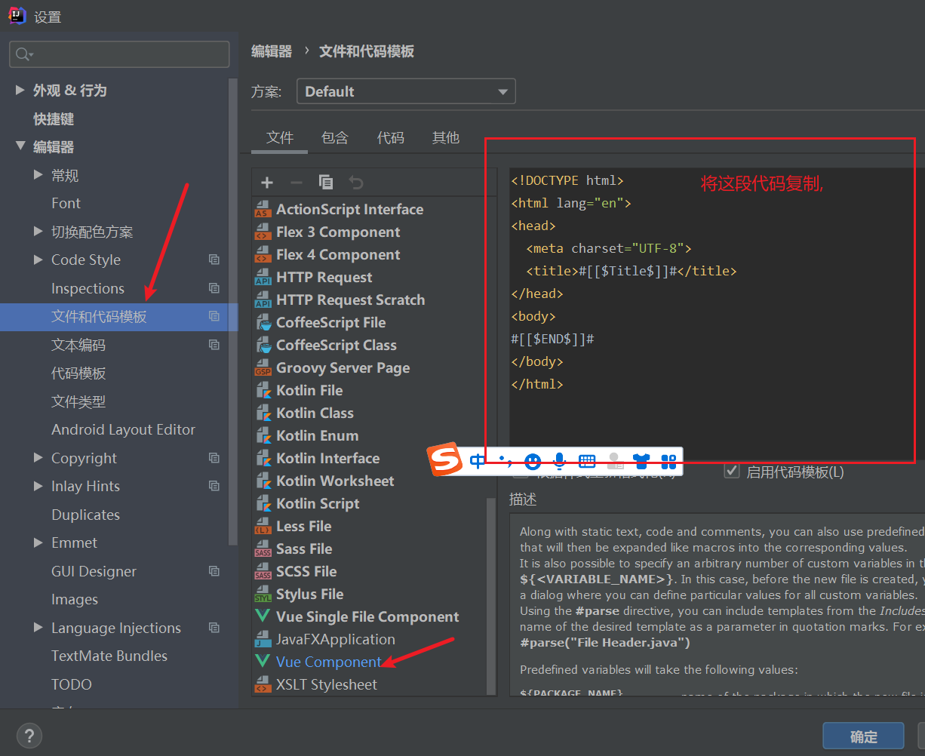Switch to the 包含 tab
The image size is (925, 756).
tap(335, 137)
